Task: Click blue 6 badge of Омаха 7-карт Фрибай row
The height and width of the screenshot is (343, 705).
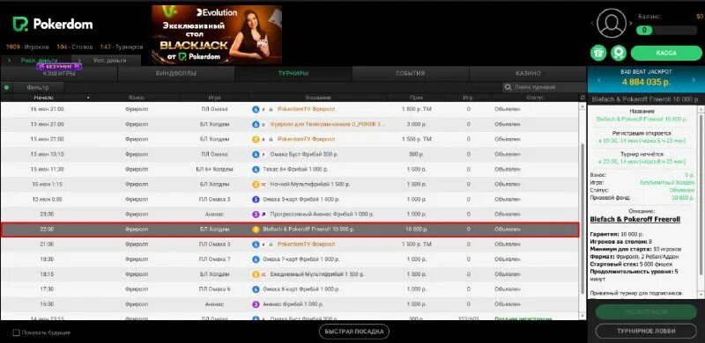Action: (x=256, y=259)
